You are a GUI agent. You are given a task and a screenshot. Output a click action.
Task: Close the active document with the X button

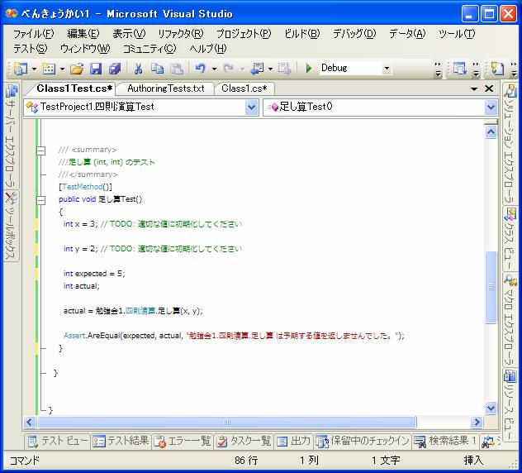(489, 88)
